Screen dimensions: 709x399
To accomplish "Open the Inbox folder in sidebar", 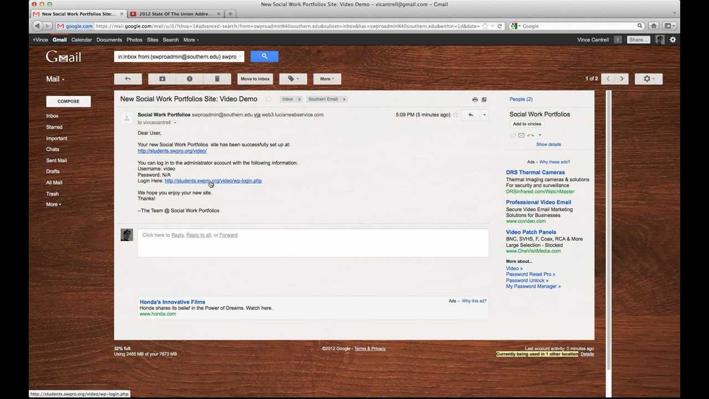I will 52,116.
